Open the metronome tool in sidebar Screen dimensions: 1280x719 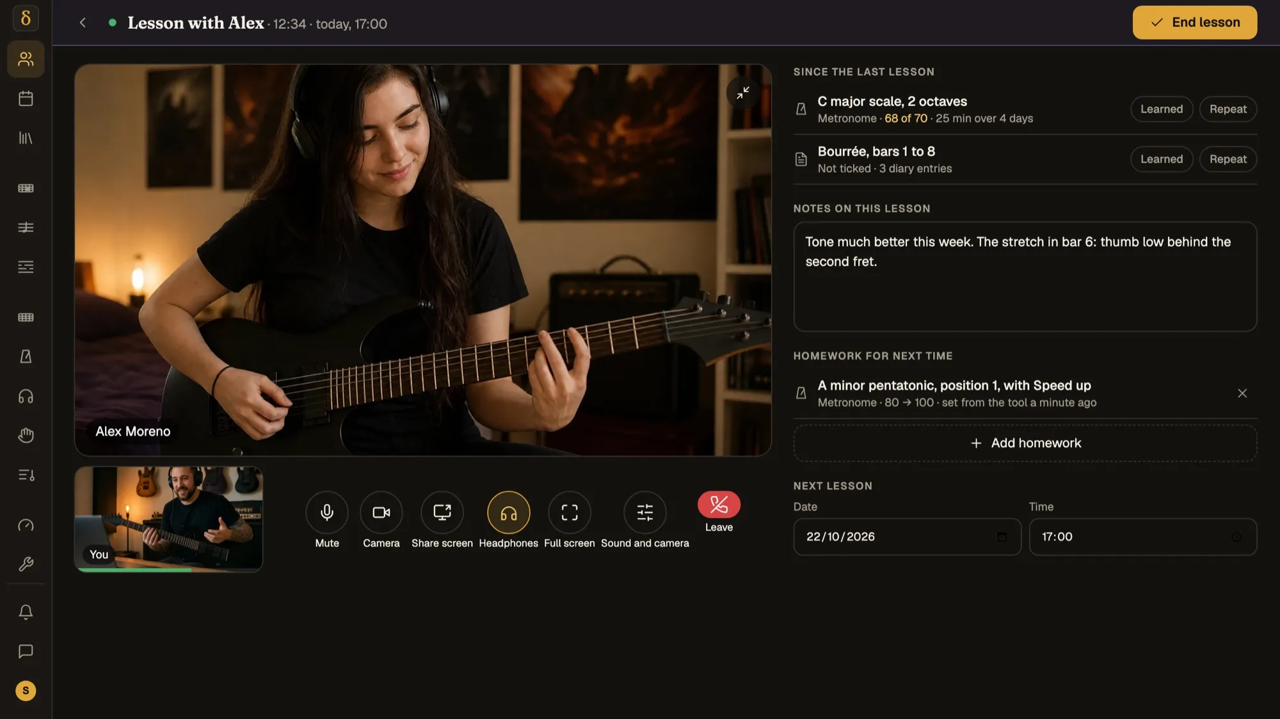26,356
